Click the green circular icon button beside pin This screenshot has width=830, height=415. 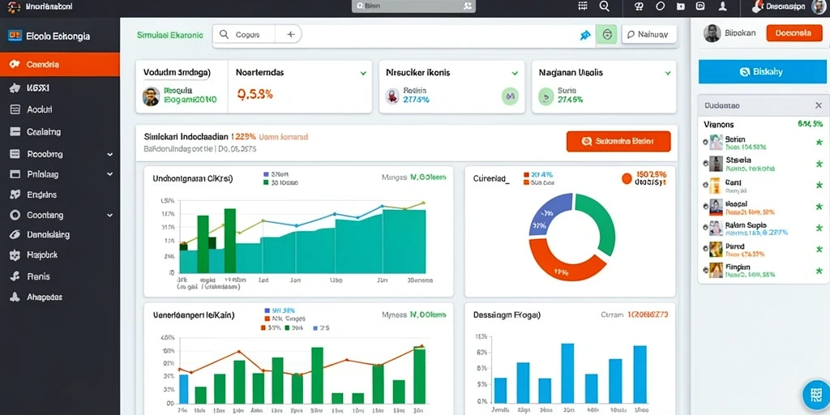606,35
